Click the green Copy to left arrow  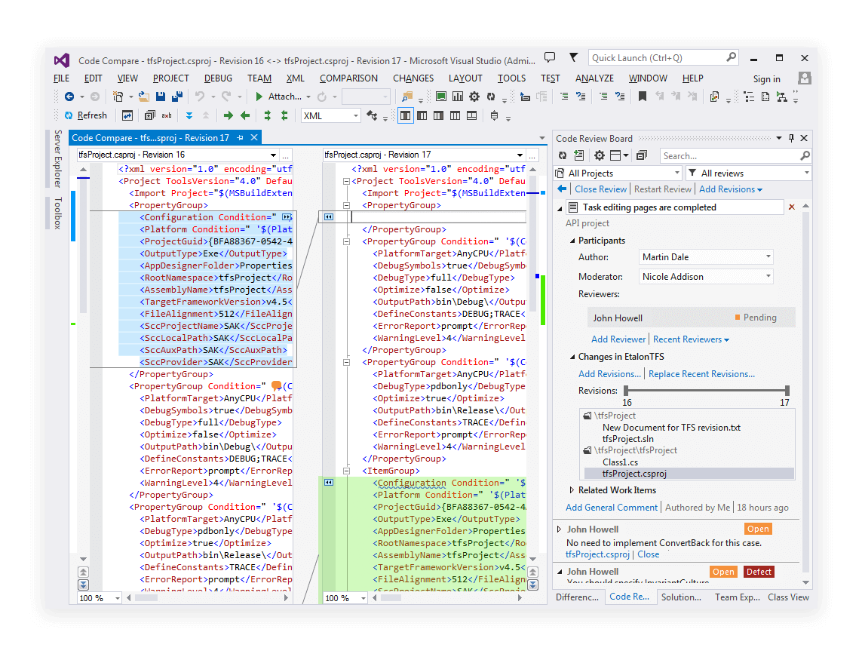(245, 115)
